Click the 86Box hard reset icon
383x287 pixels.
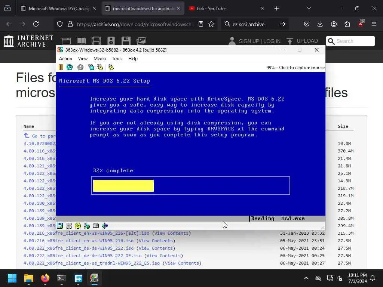tap(70, 67)
